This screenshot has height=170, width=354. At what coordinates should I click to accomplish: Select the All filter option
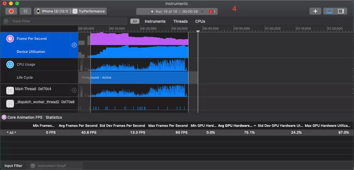(x=135, y=21)
